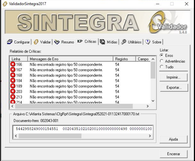Click the Utilitários wrench icon
The width and height of the screenshot is (195, 161).
[124, 42]
